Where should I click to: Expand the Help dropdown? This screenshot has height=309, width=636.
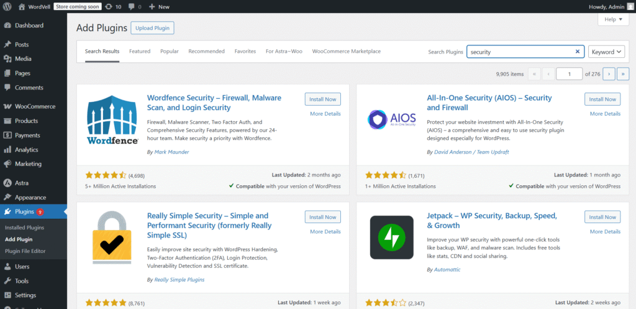pyautogui.click(x=613, y=19)
